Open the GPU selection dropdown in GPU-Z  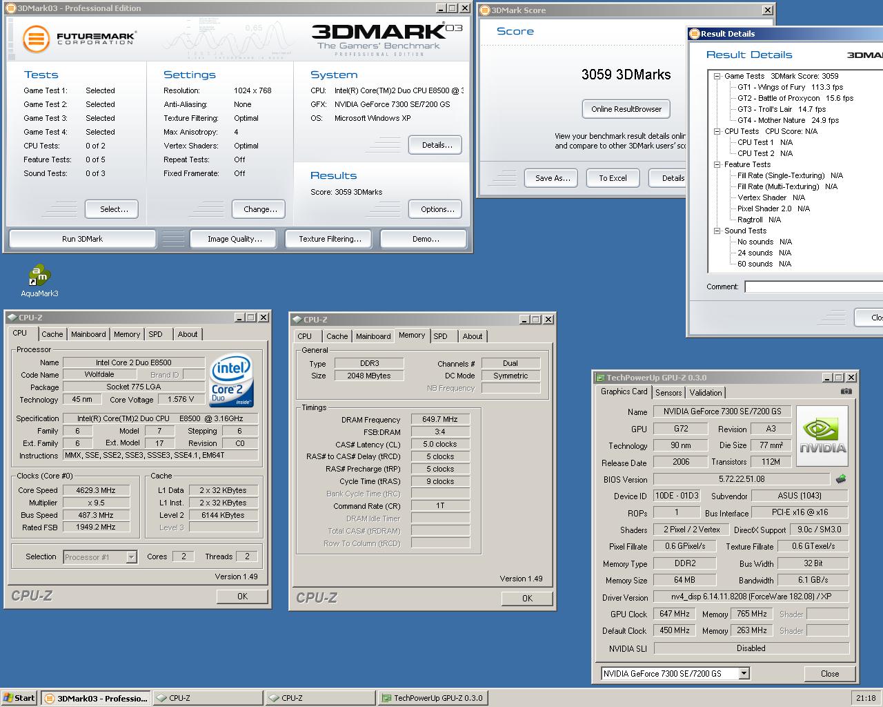(x=744, y=673)
